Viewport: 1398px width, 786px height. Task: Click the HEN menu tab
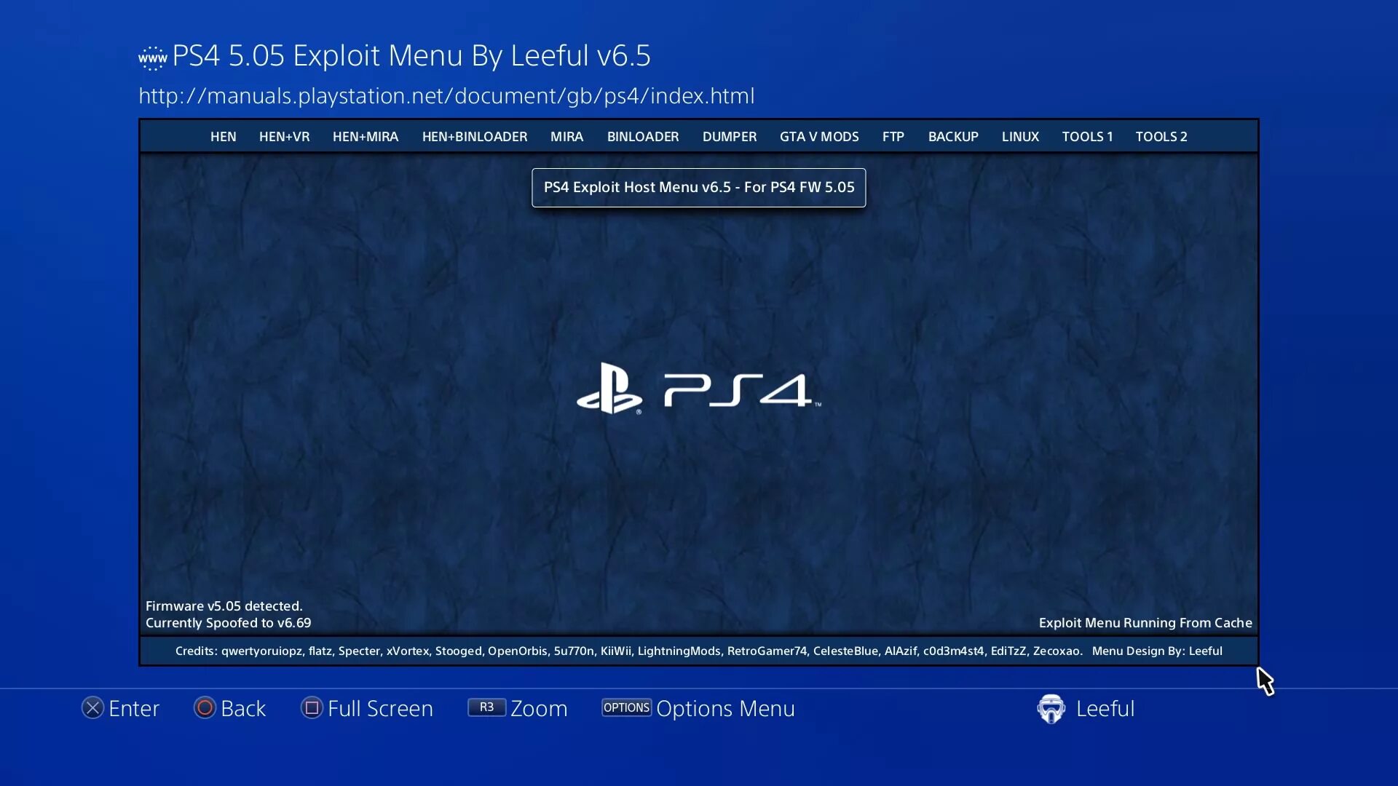tap(223, 136)
